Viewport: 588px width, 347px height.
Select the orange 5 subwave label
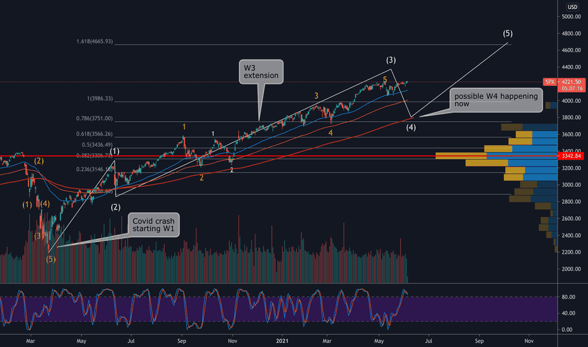[385, 79]
